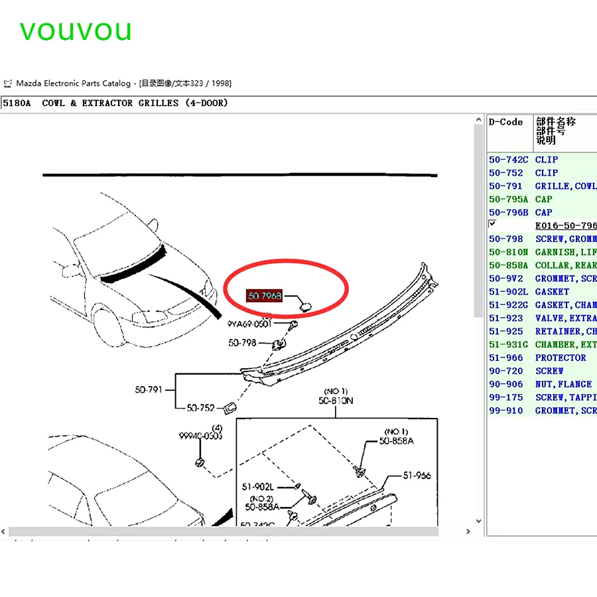Select D-Code 50-795A in the parts list

point(508,200)
